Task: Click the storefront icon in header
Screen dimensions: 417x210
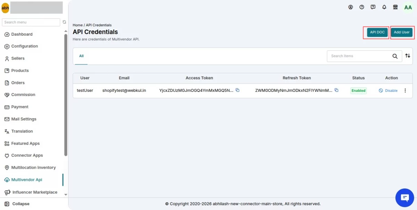Action: (395, 7)
